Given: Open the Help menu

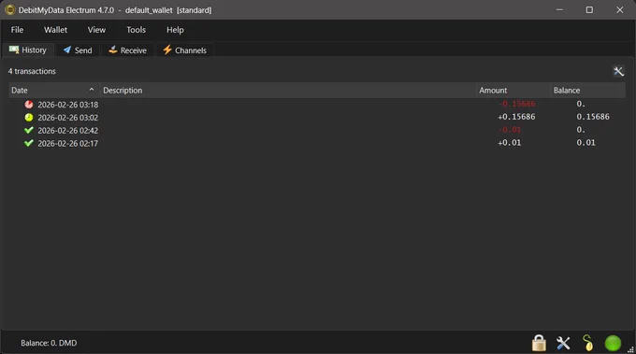Looking at the screenshot, I should pyautogui.click(x=175, y=30).
